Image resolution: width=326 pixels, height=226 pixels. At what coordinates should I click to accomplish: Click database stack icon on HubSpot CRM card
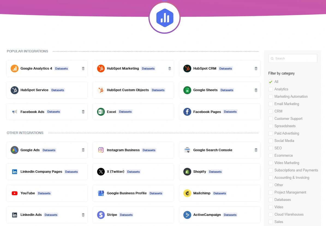[256, 69]
